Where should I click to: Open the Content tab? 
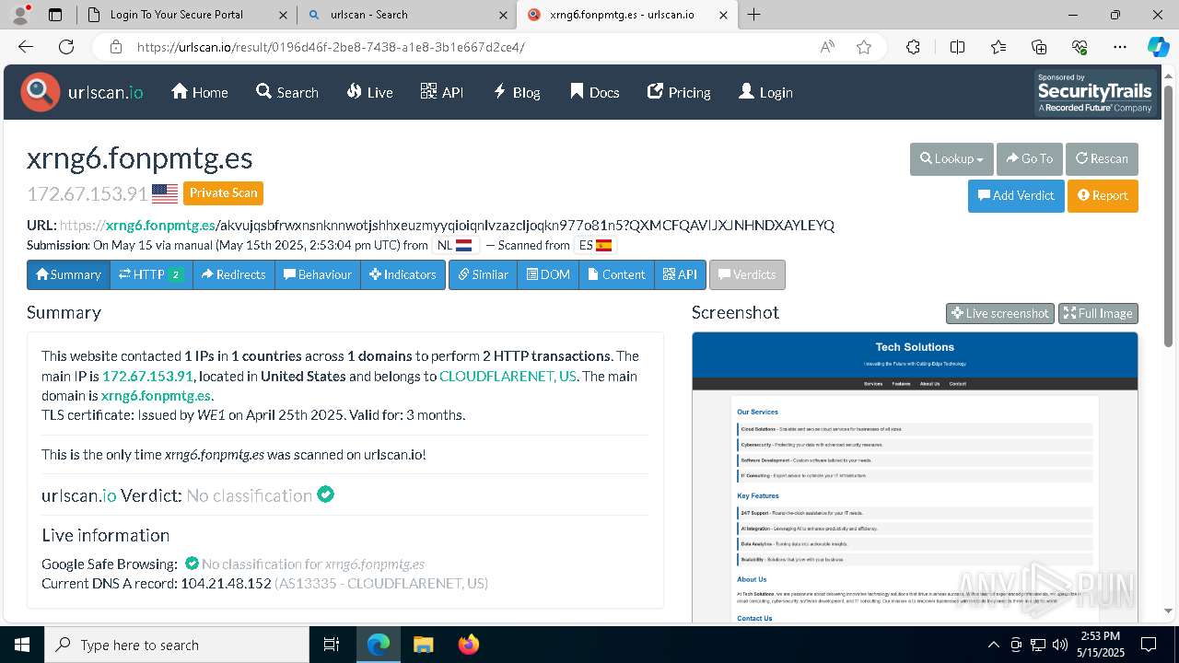(616, 274)
